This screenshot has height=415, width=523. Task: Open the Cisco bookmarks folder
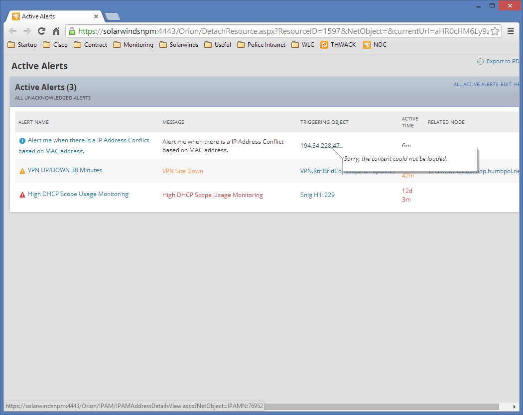click(55, 45)
